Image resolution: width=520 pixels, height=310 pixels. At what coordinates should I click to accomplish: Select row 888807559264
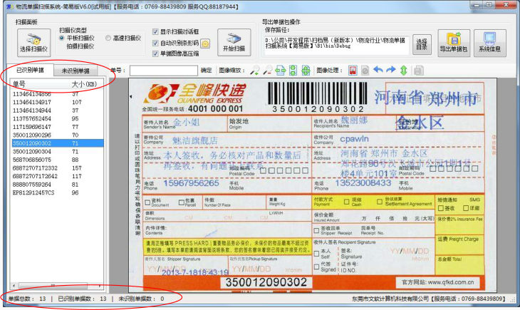pyautogui.click(x=57, y=185)
